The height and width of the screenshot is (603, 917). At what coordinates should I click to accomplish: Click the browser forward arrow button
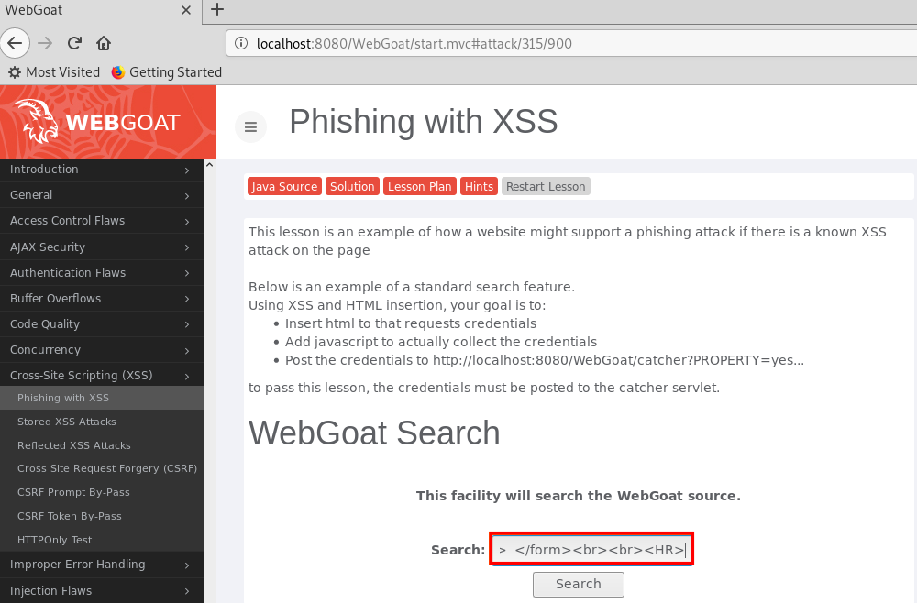(45, 43)
